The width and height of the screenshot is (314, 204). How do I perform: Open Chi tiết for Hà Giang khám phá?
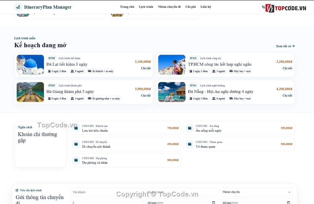pos(146,96)
